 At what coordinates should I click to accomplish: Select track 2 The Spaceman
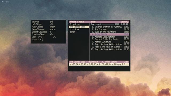click(x=110, y=29)
